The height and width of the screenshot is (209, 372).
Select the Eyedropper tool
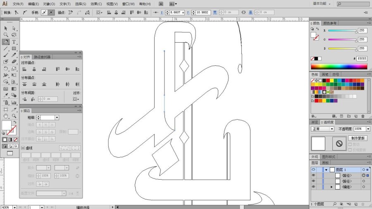[6, 96]
